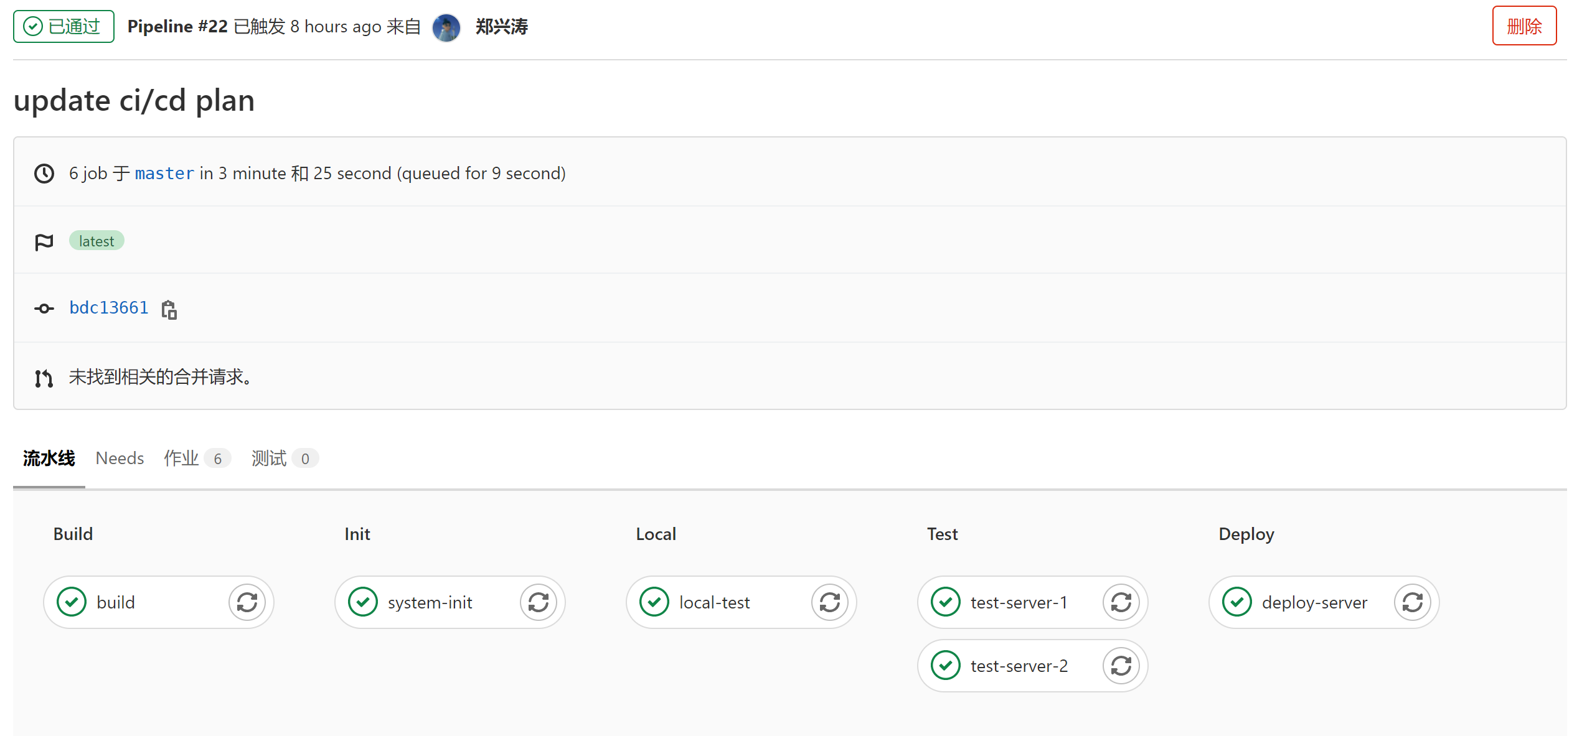
Task: Click the Test stage heading
Action: (943, 534)
